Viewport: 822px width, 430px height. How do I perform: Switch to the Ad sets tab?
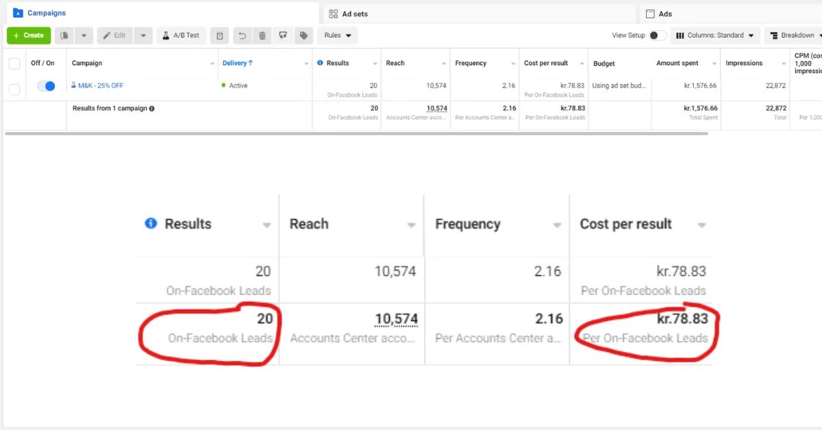355,14
